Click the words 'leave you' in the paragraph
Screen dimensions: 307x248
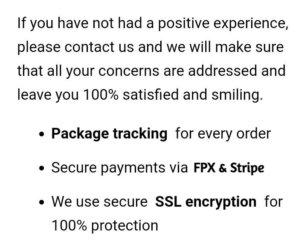pyautogui.click(x=48, y=95)
